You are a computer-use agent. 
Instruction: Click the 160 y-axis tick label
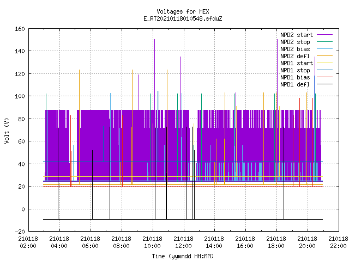click(x=20, y=29)
